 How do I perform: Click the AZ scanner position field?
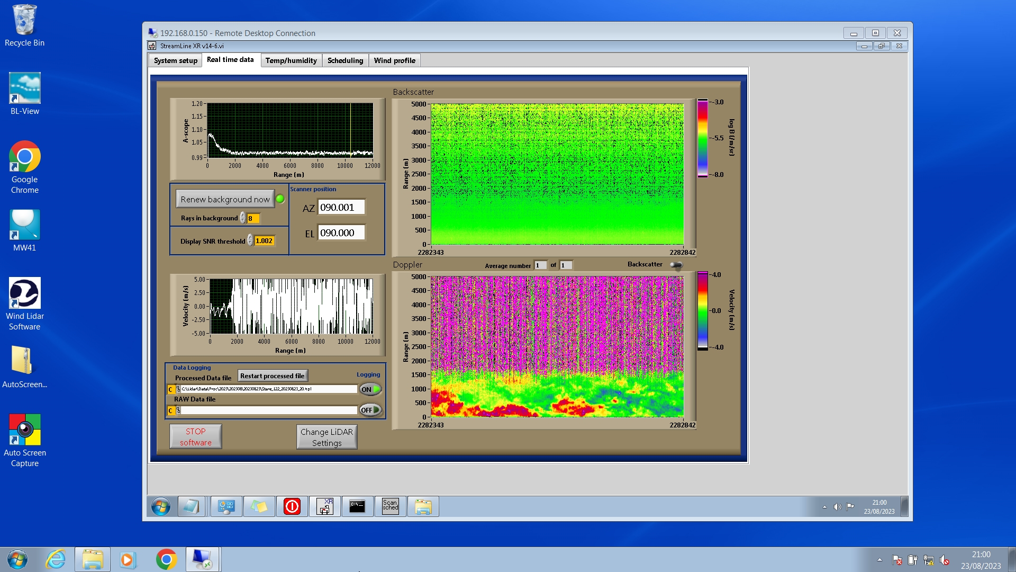point(341,208)
